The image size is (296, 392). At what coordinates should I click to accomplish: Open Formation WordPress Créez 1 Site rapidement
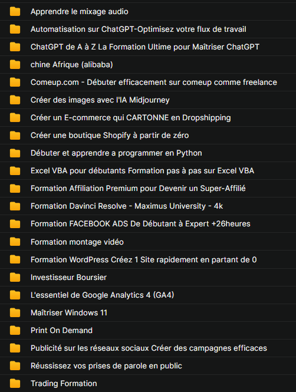click(144, 259)
